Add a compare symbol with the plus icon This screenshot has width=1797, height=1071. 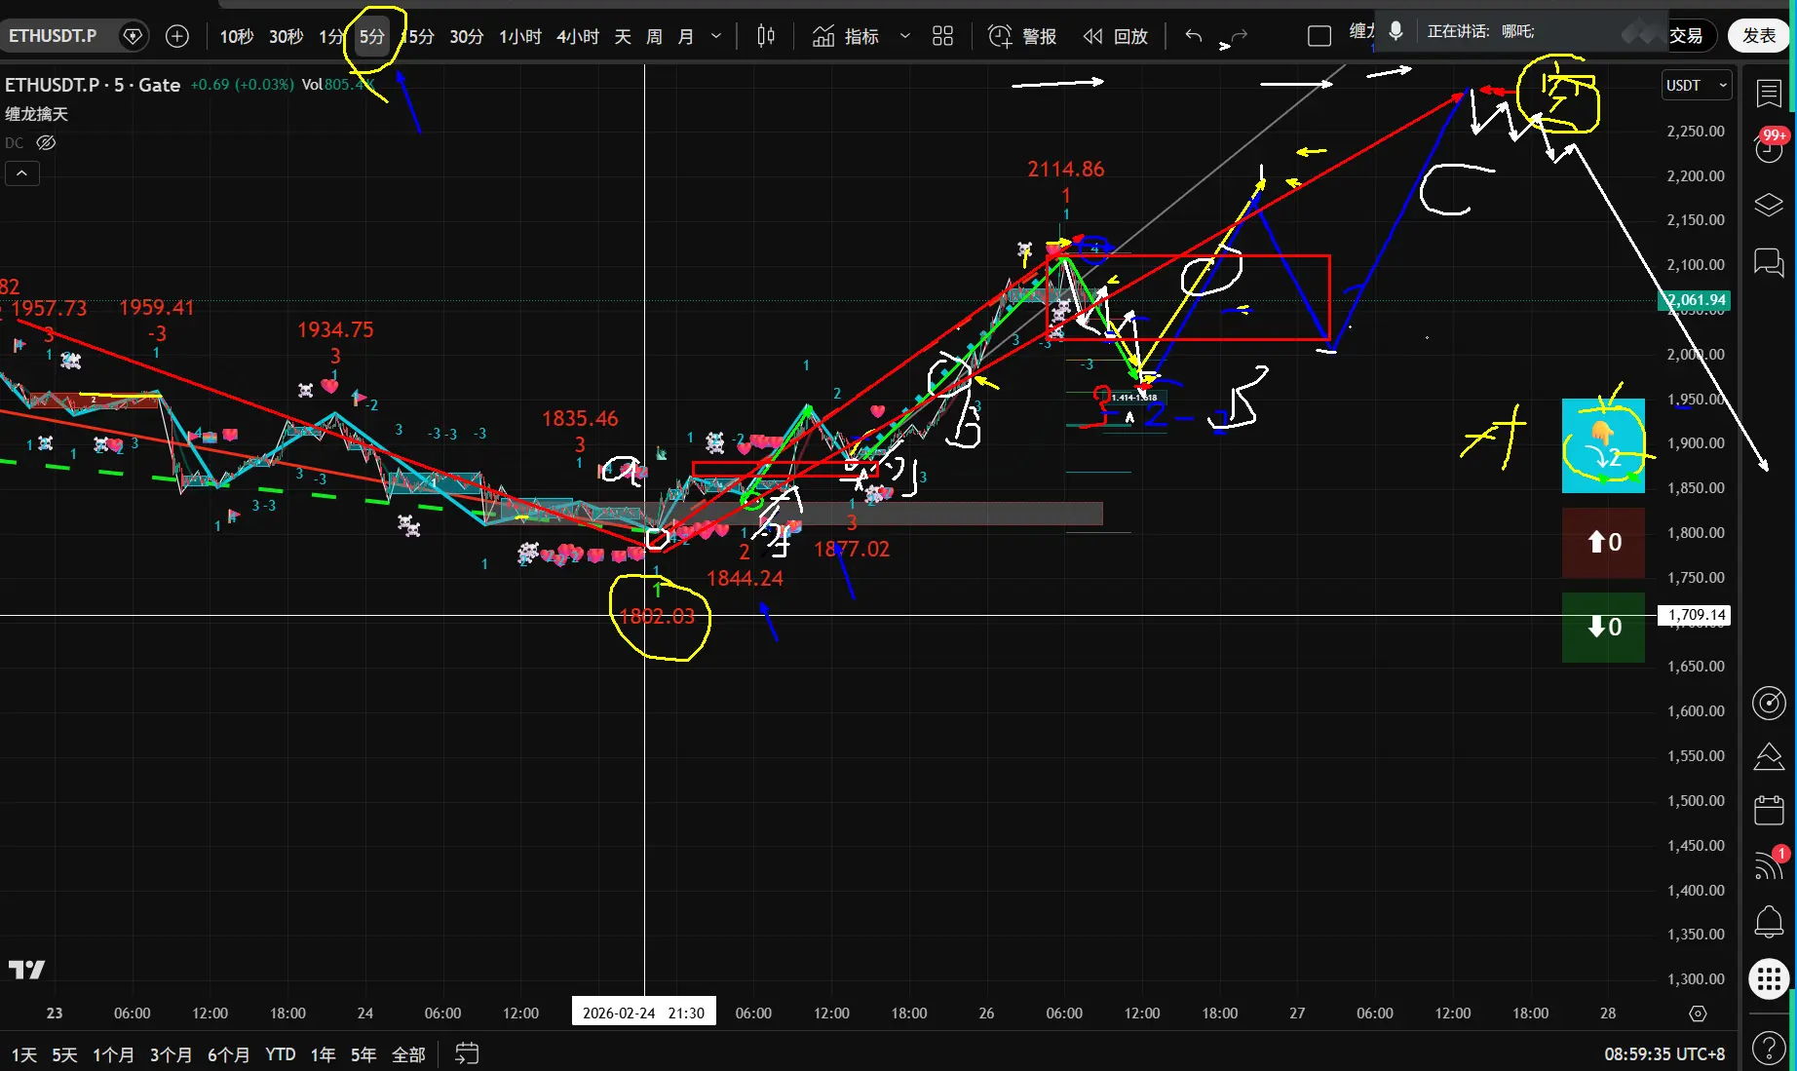tap(177, 36)
